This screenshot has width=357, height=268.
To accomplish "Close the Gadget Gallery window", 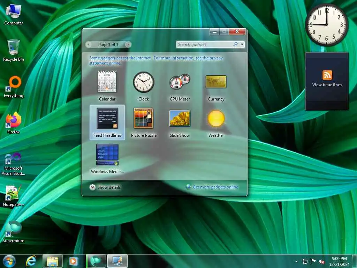I will (237, 31).
